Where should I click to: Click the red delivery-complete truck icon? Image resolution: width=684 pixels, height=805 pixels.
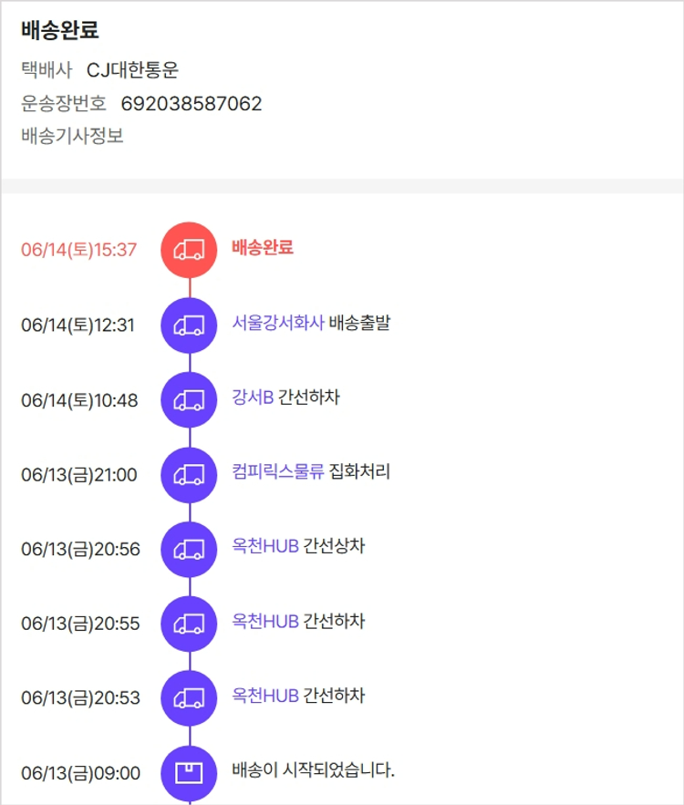click(x=189, y=250)
